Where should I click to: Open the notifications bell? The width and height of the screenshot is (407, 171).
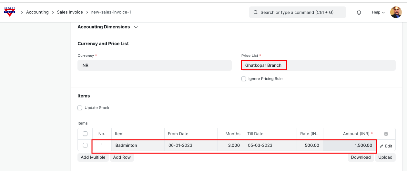coord(359,12)
